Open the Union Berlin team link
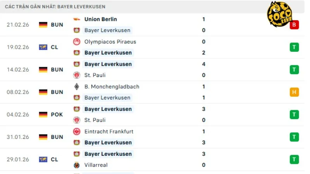310x174 pixels. pos(100,19)
